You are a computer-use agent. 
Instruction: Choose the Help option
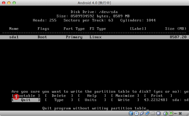tap(92, 96)
